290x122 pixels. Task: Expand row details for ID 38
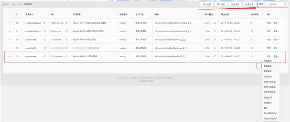(x=10, y=56)
